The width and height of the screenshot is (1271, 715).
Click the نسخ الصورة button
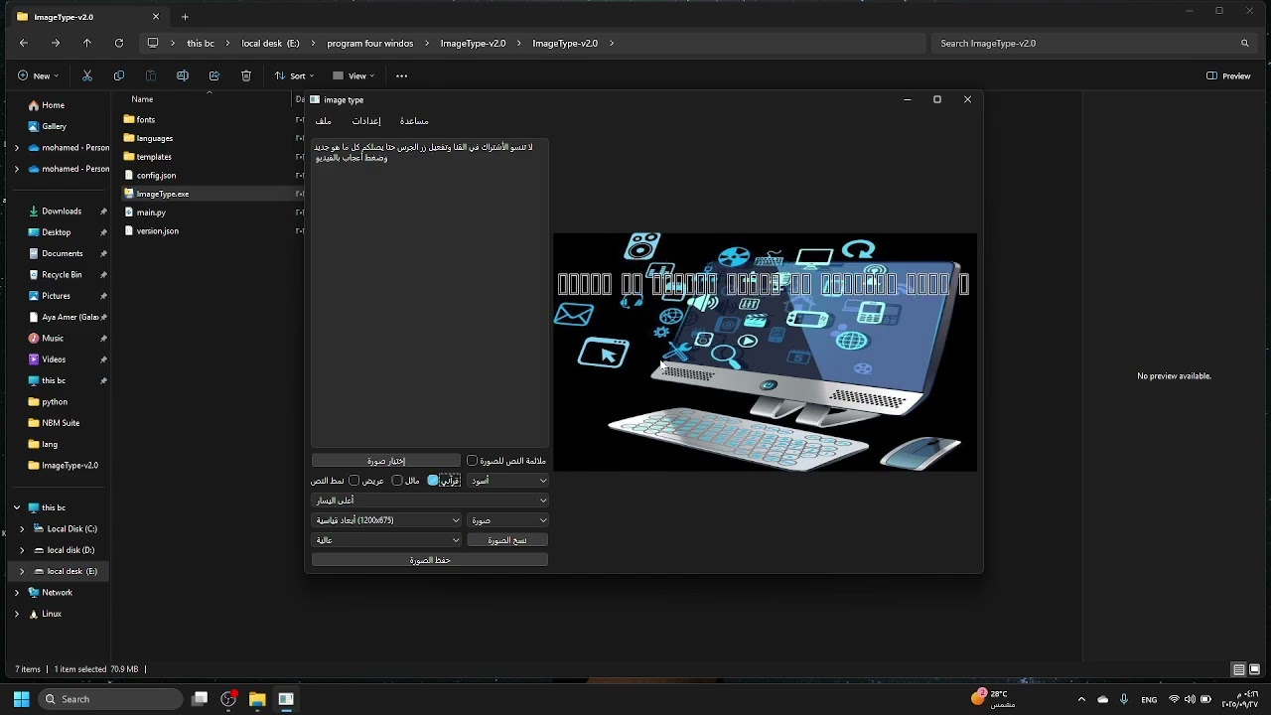click(507, 540)
